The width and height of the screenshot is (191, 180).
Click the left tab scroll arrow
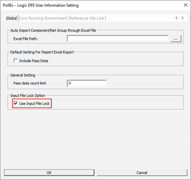(176, 18)
